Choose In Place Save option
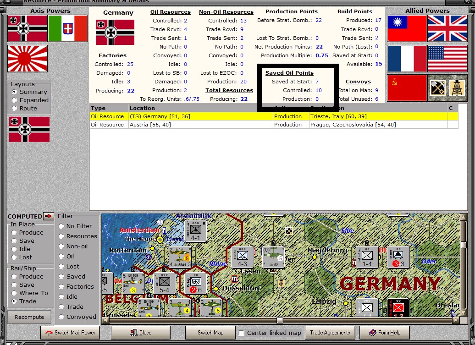This screenshot has width=475, height=345. [14, 241]
